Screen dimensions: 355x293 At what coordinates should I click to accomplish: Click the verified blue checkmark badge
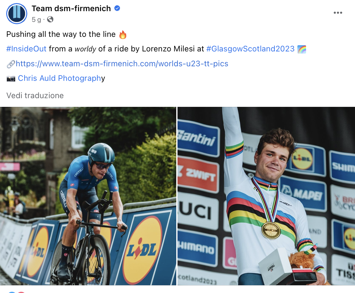116,9
